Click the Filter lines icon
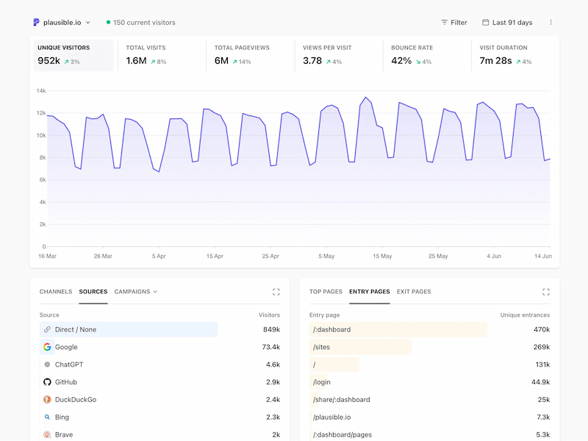This screenshot has height=441, width=588. (445, 23)
